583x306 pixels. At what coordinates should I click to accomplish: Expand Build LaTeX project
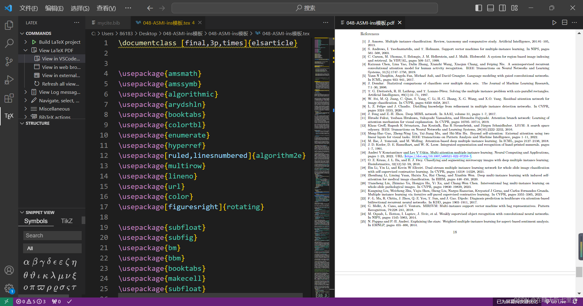click(26, 42)
